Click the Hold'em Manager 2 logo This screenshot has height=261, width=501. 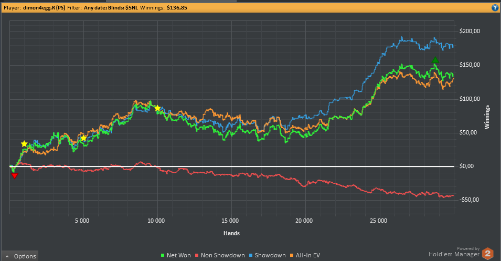tap(487, 254)
